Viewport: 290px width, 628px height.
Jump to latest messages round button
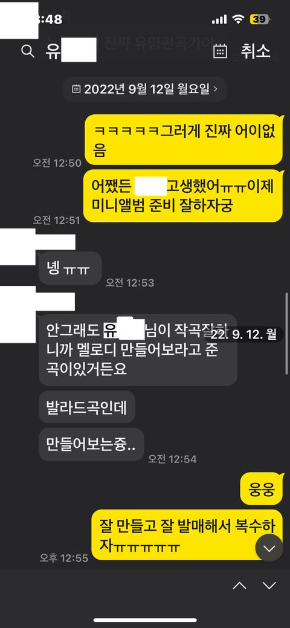[x=269, y=548]
